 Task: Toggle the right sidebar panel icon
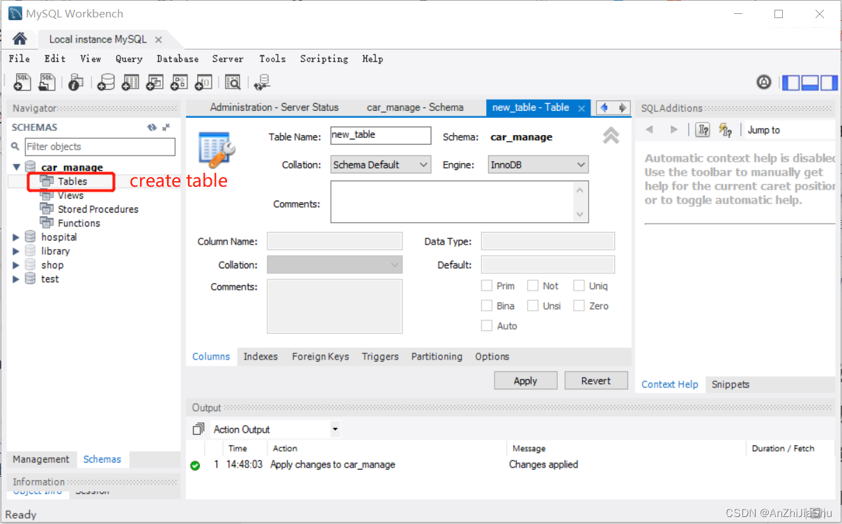829,83
